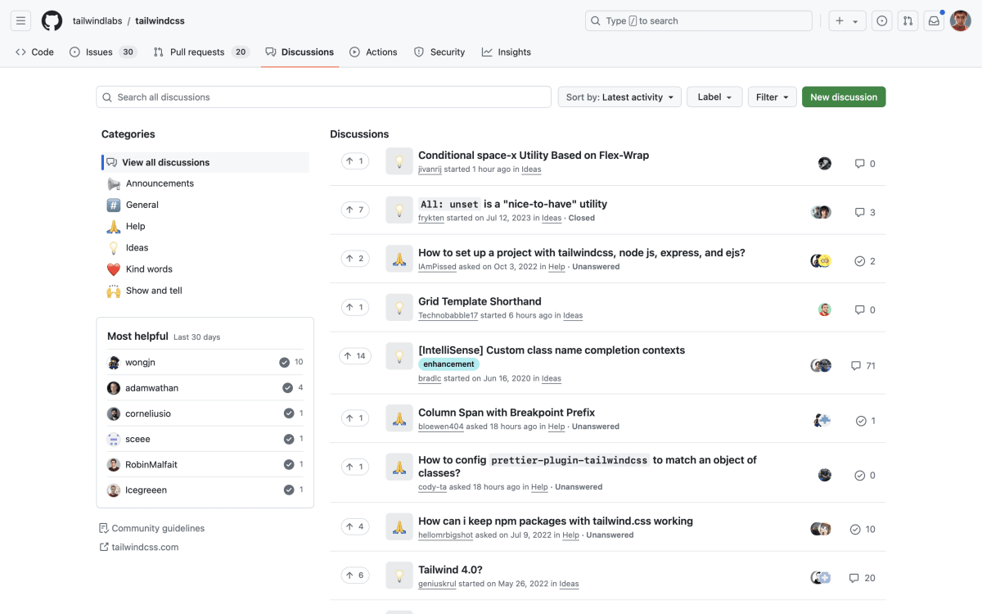Viewport: 982px width, 614px height.
Task: Click lightbulb category icon for Grid Template Shorthand
Action: [399, 308]
